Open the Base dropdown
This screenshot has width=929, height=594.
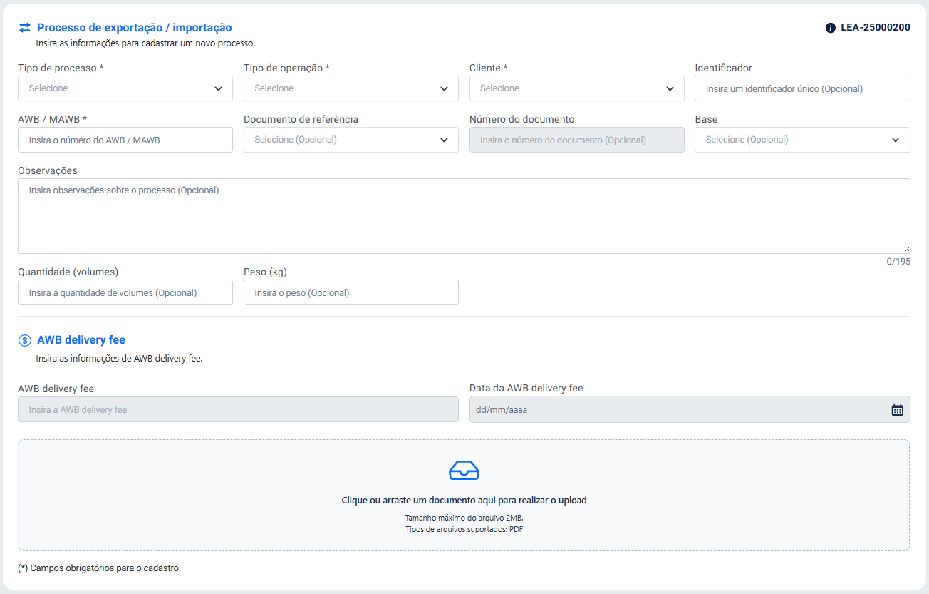[x=802, y=140]
